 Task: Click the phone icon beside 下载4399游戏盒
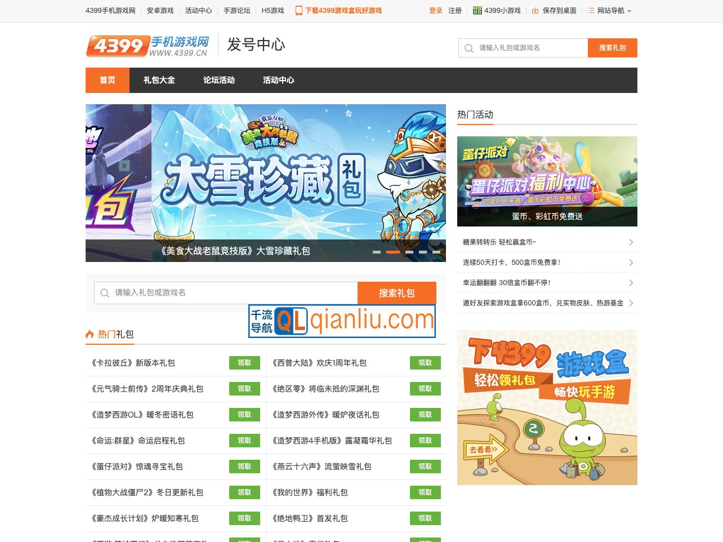point(298,10)
